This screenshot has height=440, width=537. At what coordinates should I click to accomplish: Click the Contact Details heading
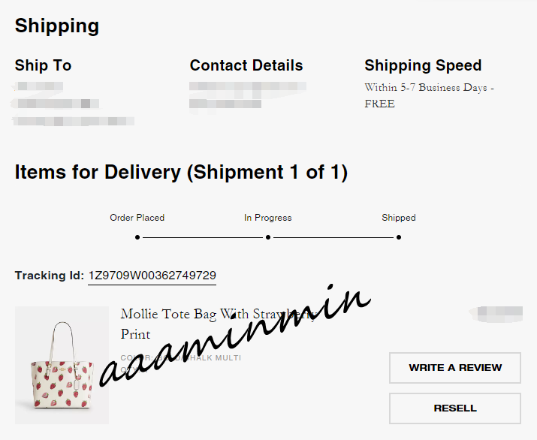(x=246, y=65)
